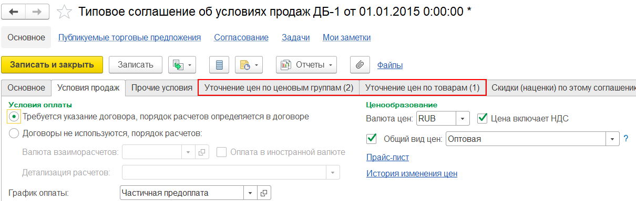Click the Валюта цен RUB field
This screenshot has height=201, width=636.
[436, 118]
